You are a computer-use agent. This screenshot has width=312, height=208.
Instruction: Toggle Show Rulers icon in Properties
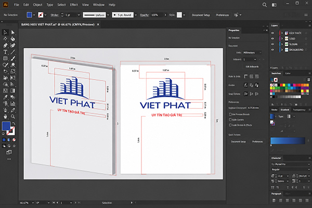coord(246,76)
